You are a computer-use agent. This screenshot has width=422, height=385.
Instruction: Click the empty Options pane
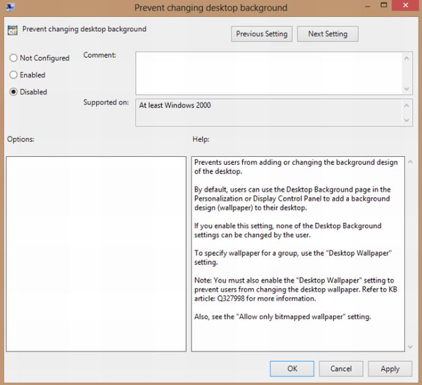96,254
